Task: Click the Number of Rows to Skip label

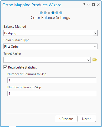Action: pos(24,87)
